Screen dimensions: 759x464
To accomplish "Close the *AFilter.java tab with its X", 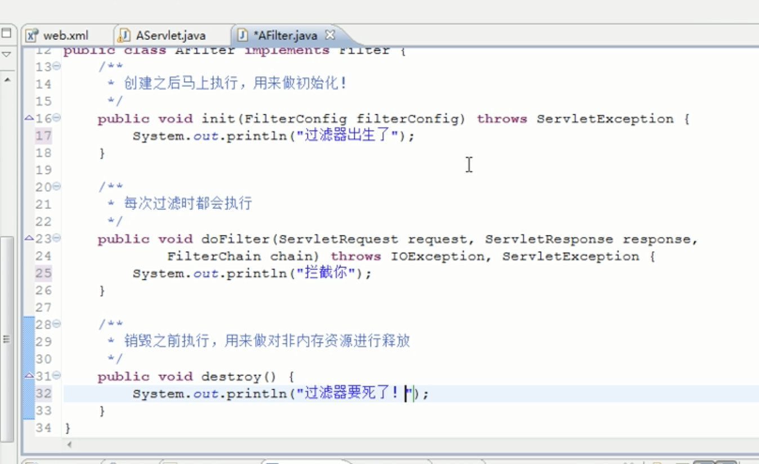I will click(330, 35).
